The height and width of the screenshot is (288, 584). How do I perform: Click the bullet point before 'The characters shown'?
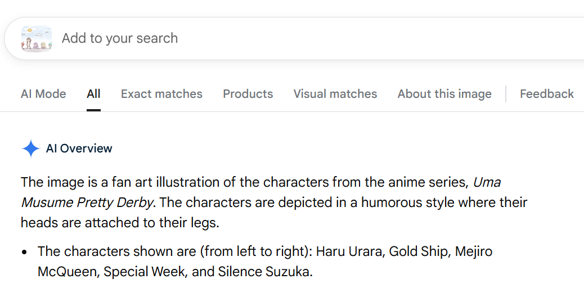[25, 252]
